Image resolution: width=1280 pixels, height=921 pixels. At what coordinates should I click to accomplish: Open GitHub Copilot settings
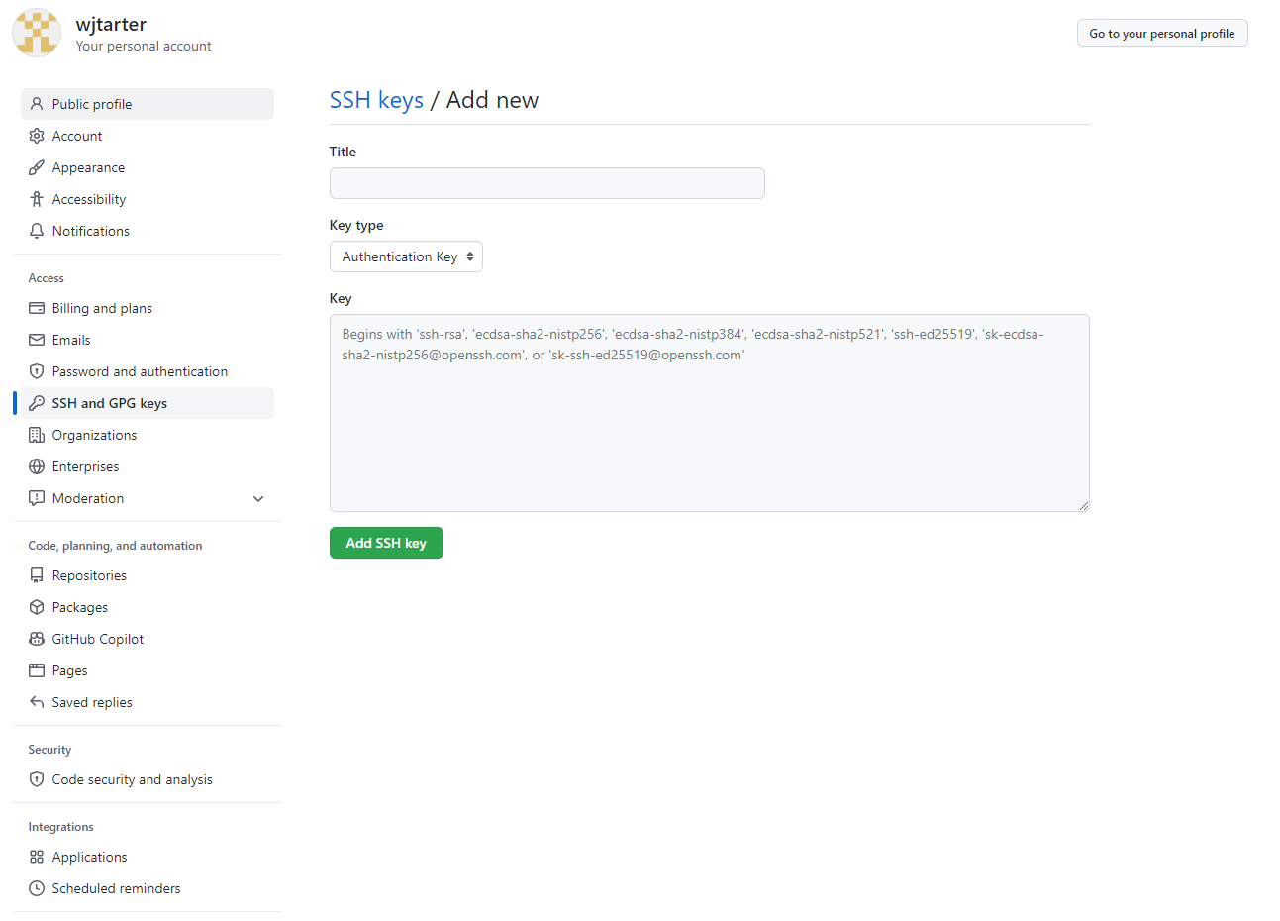pos(148,639)
